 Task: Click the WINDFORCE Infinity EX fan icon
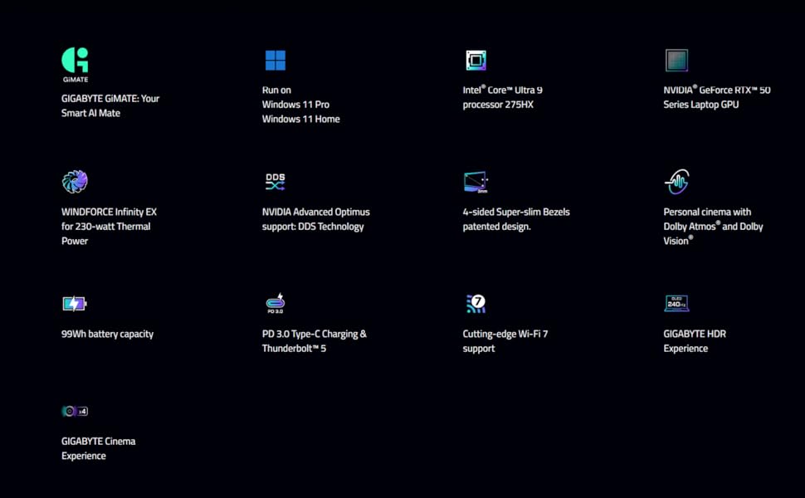(75, 182)
